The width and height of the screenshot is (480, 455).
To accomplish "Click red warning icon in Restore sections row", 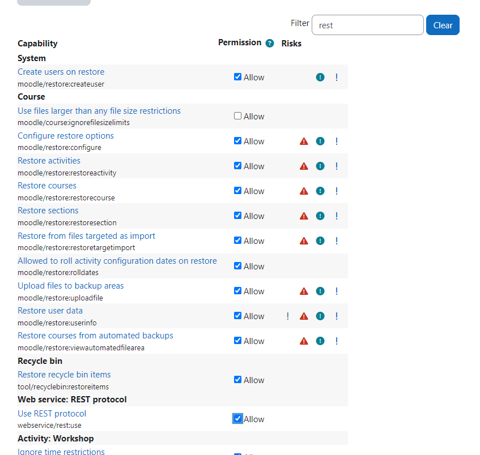I will 304,216.
